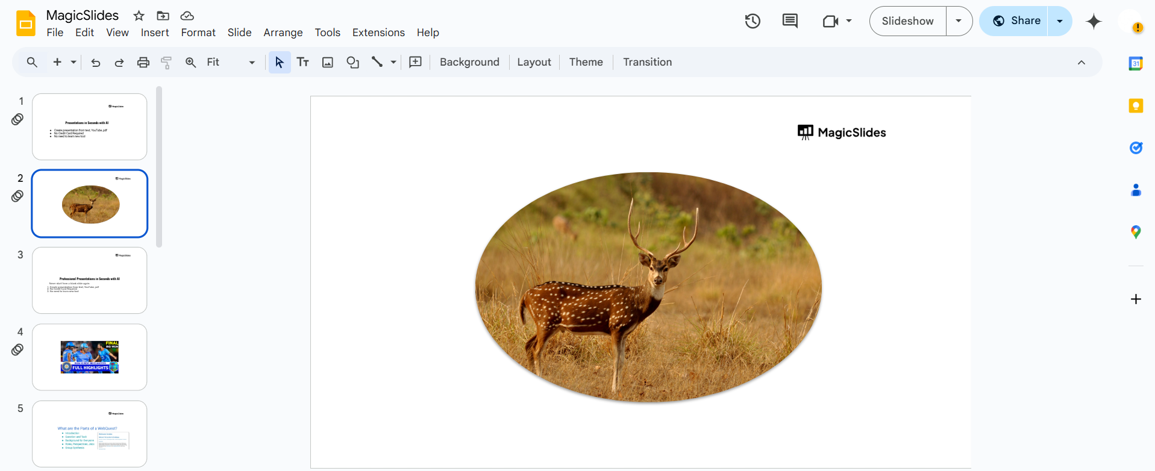Insert an image from toolbar
1155x471 pixels.
(328, 62)
